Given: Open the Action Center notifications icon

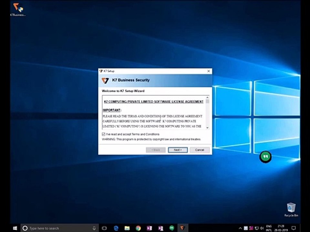Looking at the screenshot, I should 294,228.
